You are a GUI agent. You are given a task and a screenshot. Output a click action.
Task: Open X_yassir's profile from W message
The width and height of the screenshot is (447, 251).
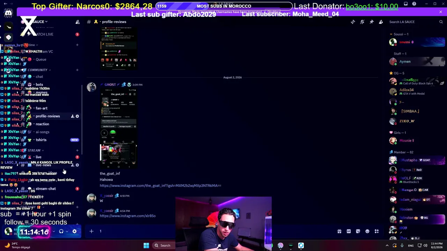pyautogui.click(x=107, y=196)
